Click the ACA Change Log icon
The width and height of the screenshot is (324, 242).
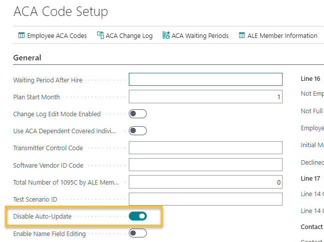[101, 35]
